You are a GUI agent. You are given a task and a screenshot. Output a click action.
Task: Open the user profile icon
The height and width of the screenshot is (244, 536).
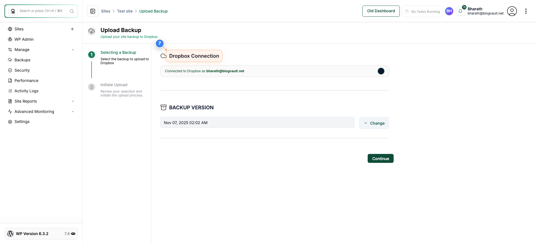click(512, 11)
